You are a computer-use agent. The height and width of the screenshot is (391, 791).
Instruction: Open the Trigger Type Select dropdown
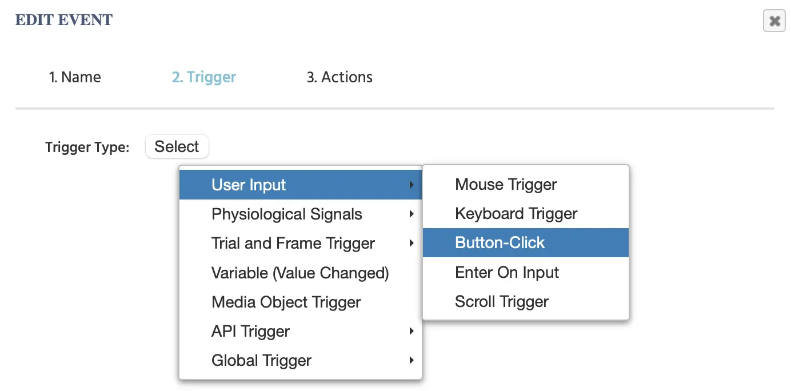coord(177,147)
